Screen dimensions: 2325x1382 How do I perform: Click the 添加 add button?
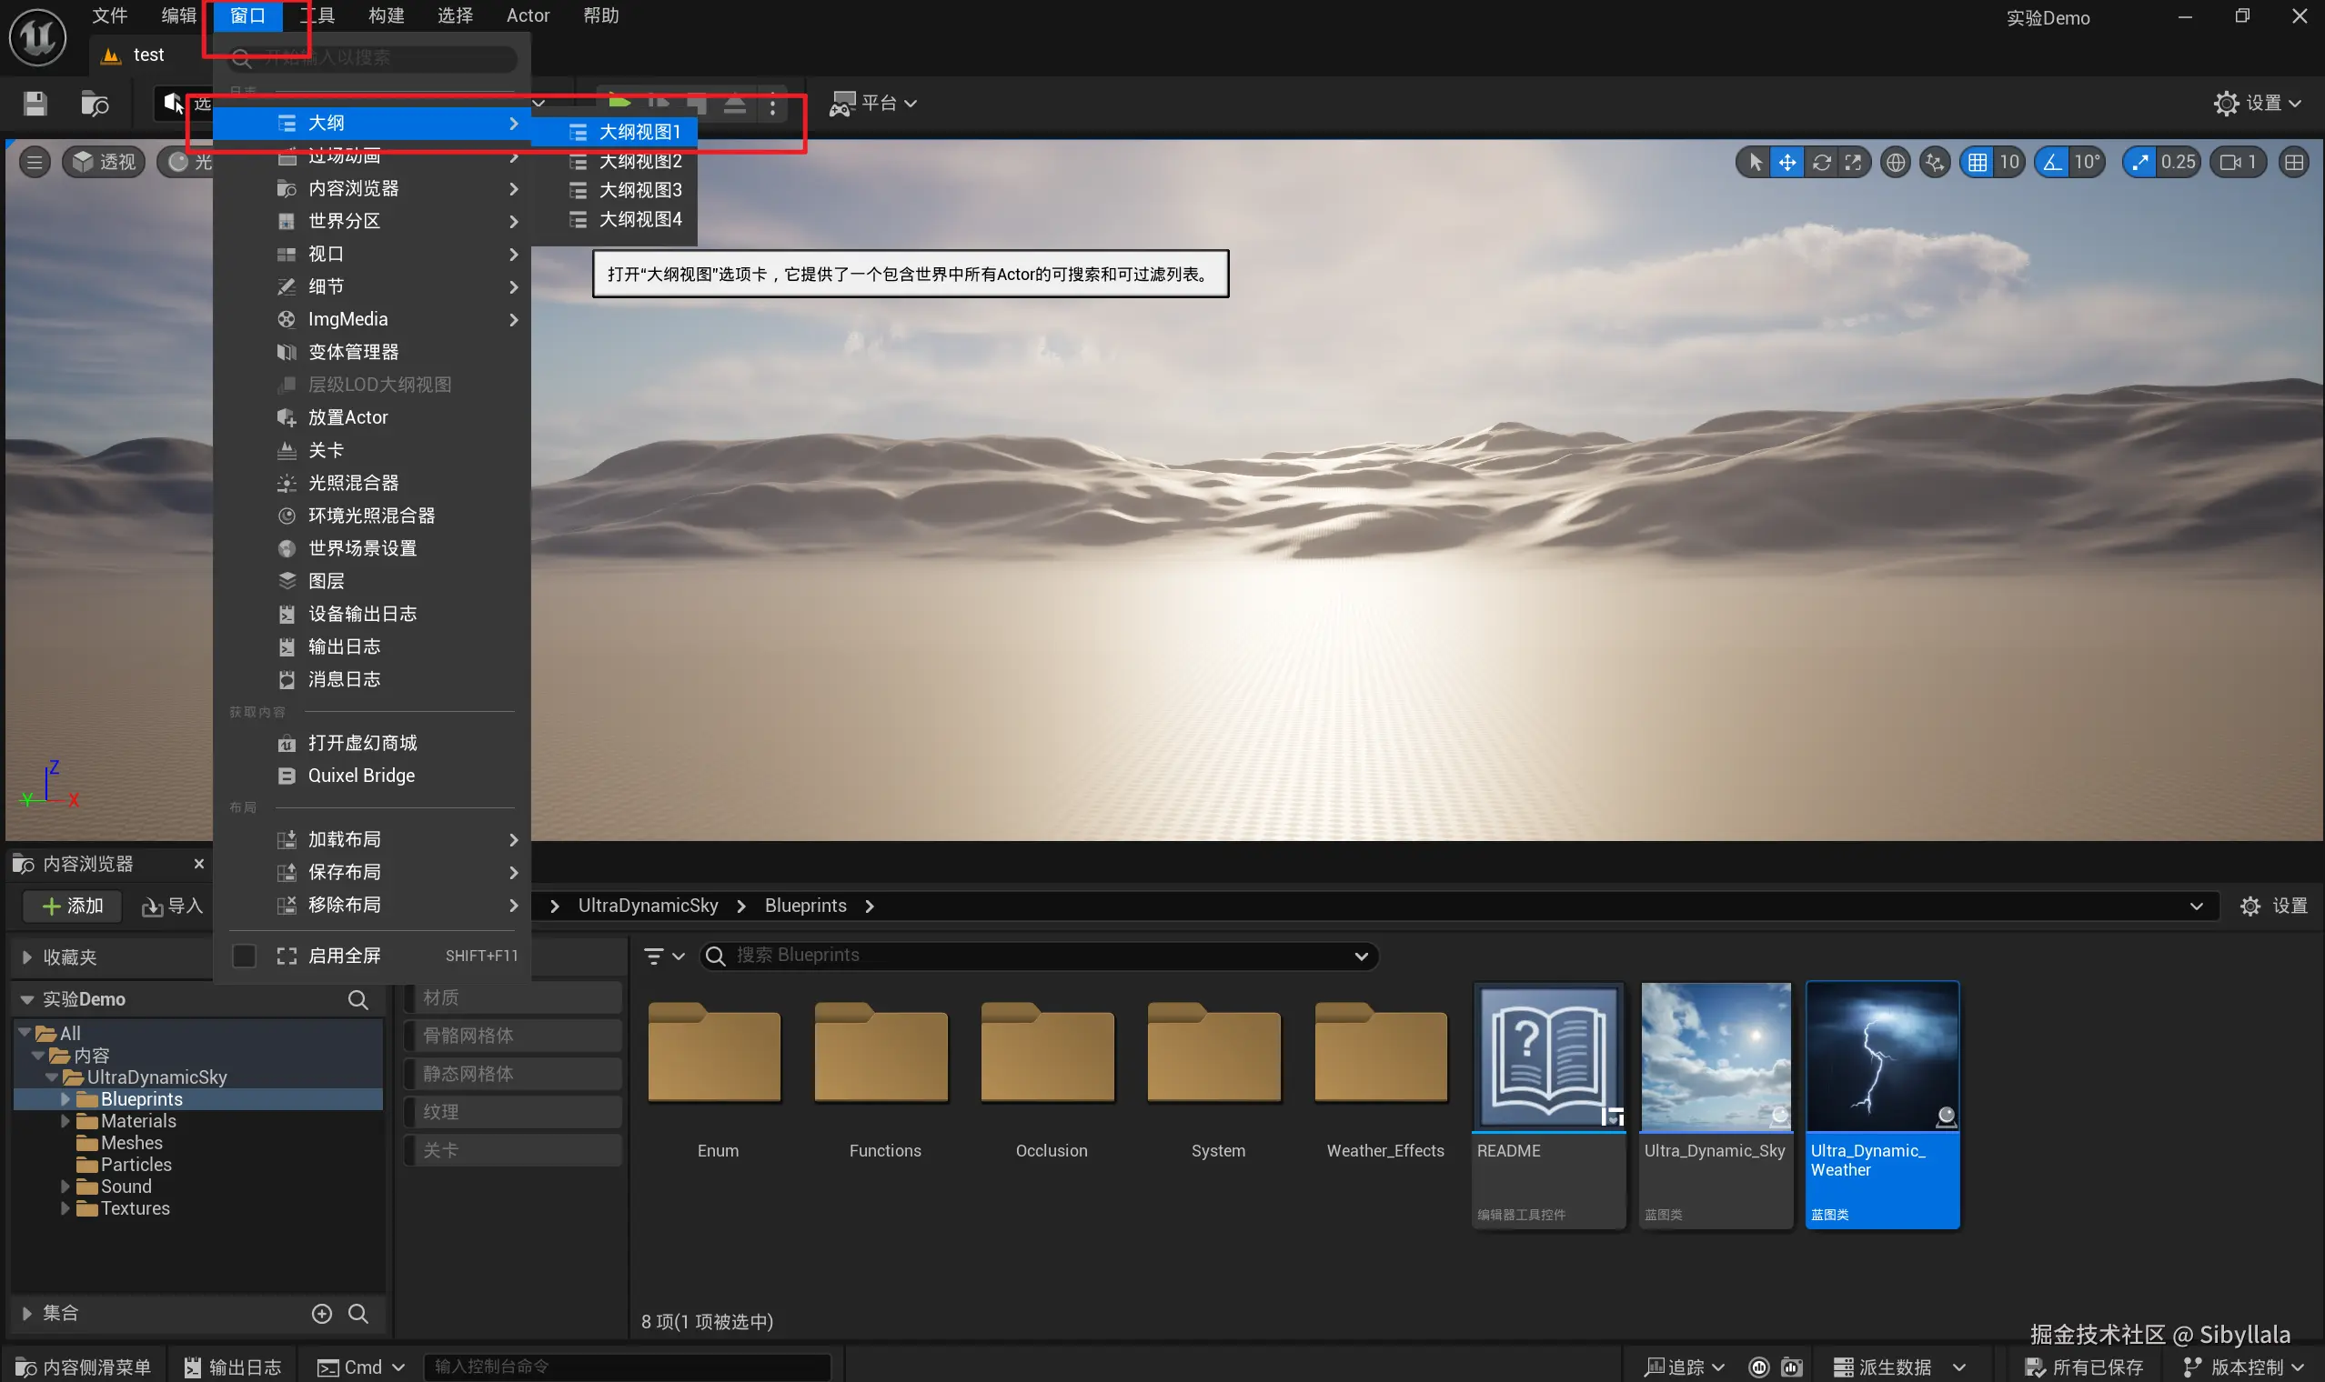73,906
